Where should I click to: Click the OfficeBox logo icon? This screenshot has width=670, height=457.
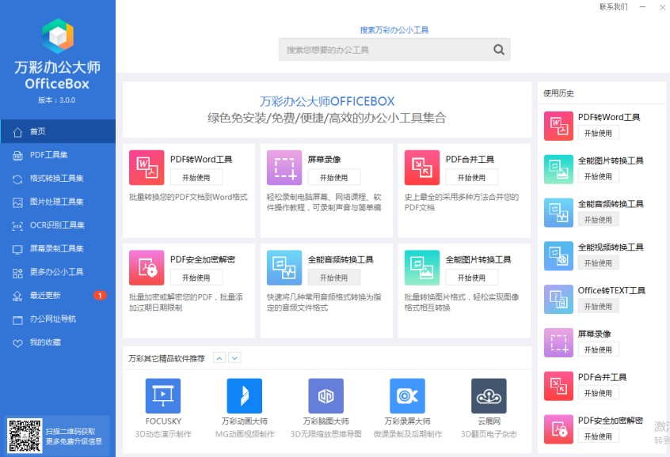[58, 36]
